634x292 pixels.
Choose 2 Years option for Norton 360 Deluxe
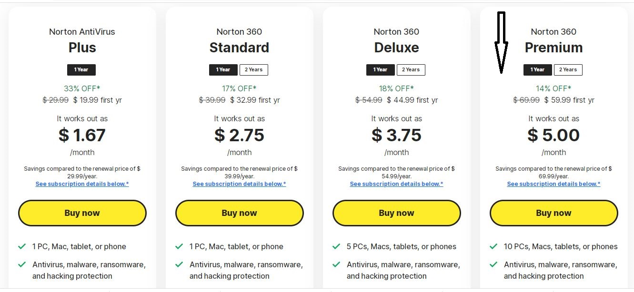(411, 70)
